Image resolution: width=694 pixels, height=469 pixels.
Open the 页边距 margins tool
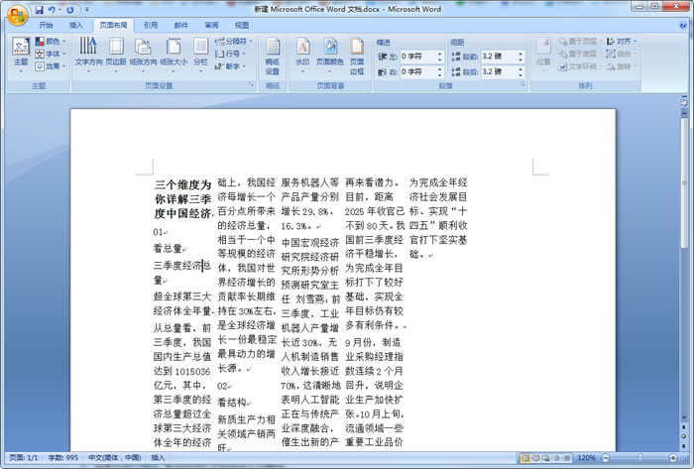tap(116, 52)
